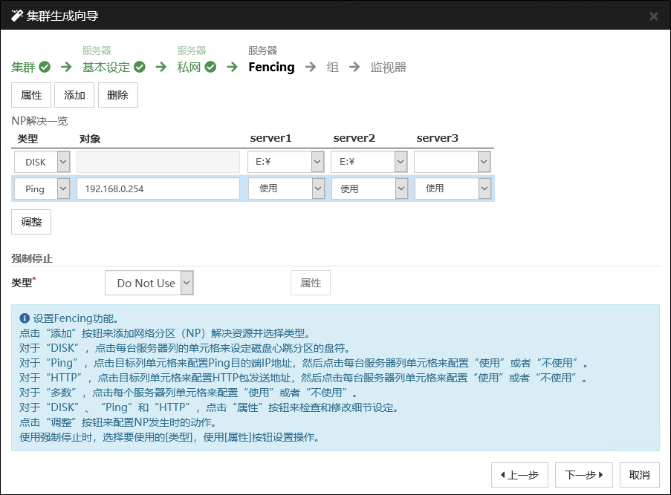Click the wizard wand icon in title bar
The image size is (671, 495).
[x=16, y=16]
